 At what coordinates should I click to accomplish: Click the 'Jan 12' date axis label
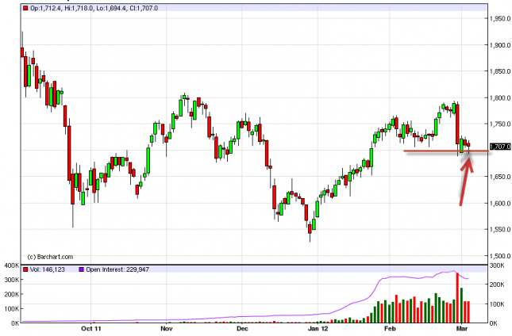318,329
